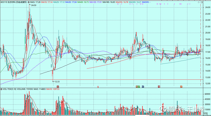Click the MA30: 17.04 indicator label
The image size is (211, 116).
click(x=71, y=2)
